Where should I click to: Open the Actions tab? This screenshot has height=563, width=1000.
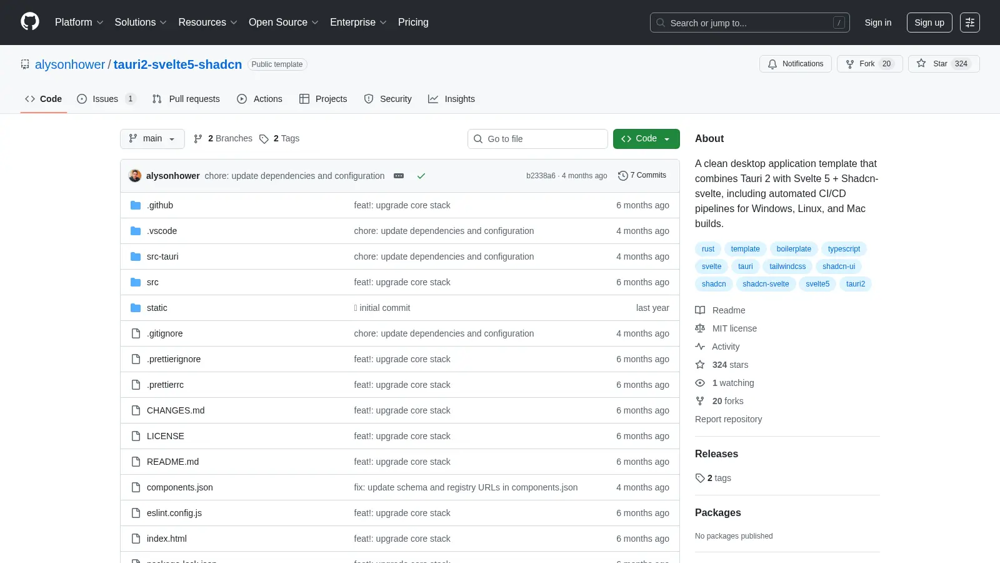pos(259,99)
